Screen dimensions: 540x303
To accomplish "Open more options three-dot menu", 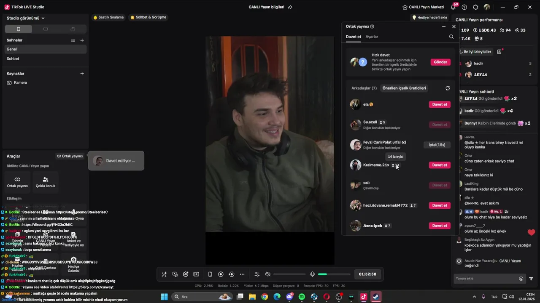I will [x=242, y=274].
